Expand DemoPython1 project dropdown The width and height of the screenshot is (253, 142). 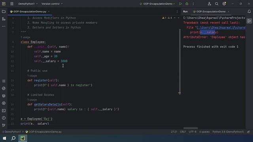tap(28, 4)
